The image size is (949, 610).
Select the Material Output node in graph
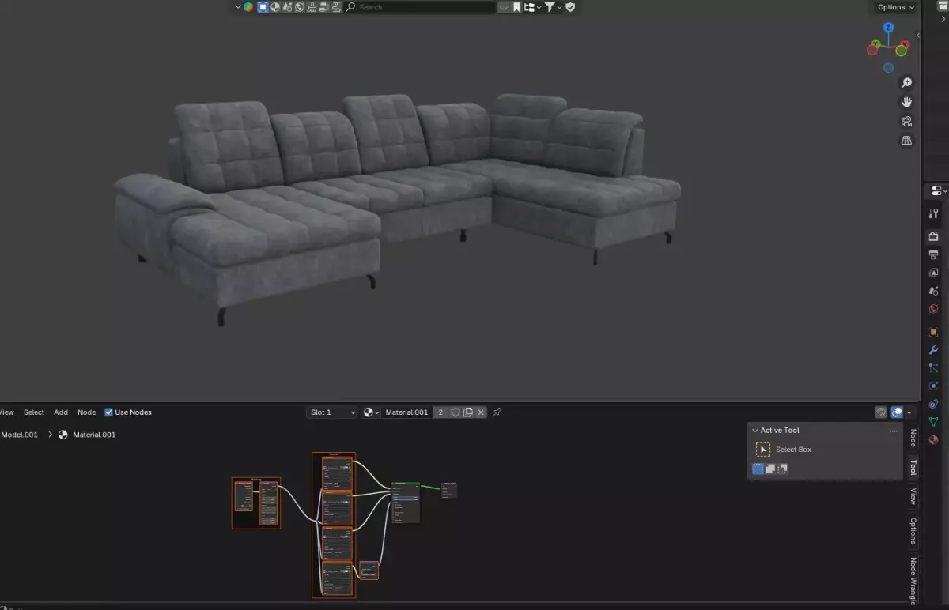tap(448, 490)
